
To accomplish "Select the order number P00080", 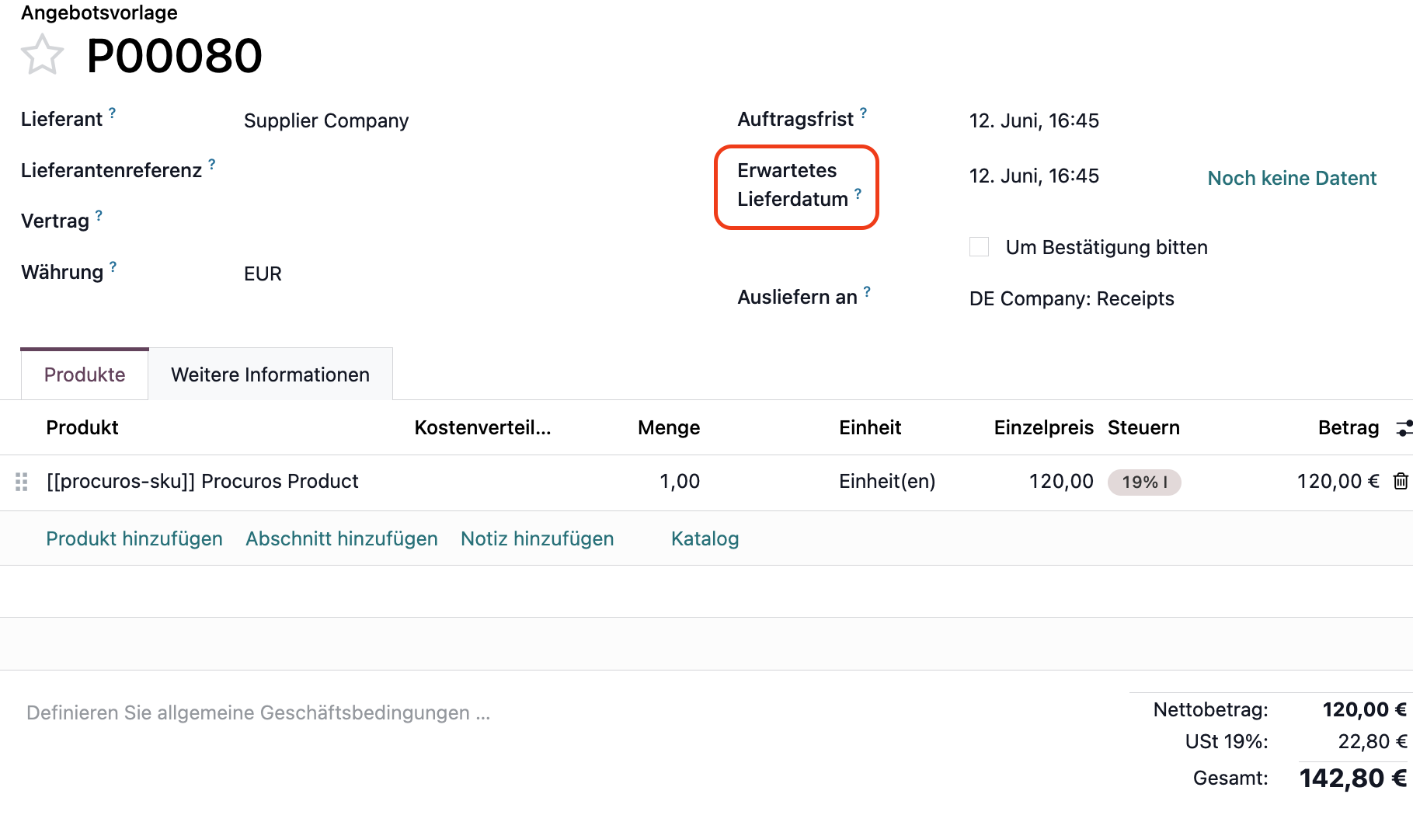I will (175, 56).
